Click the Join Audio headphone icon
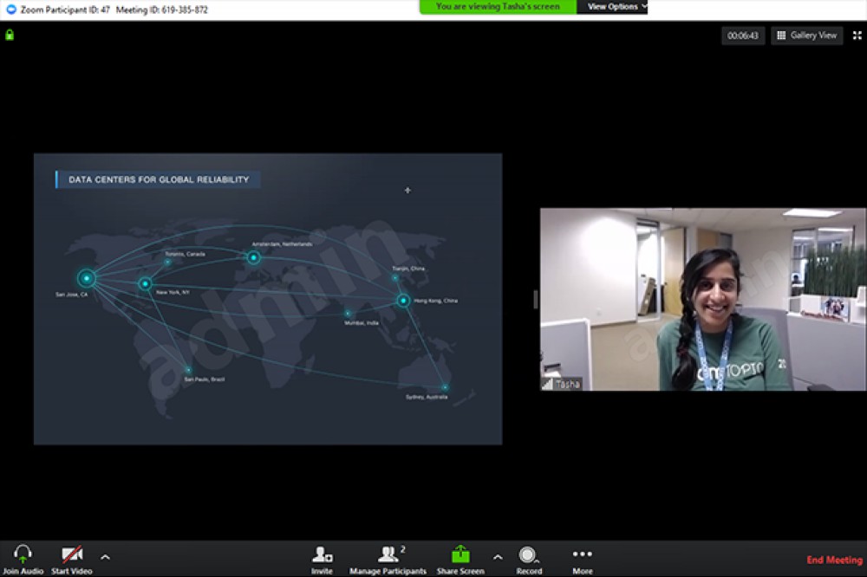 tap(23, 554)
